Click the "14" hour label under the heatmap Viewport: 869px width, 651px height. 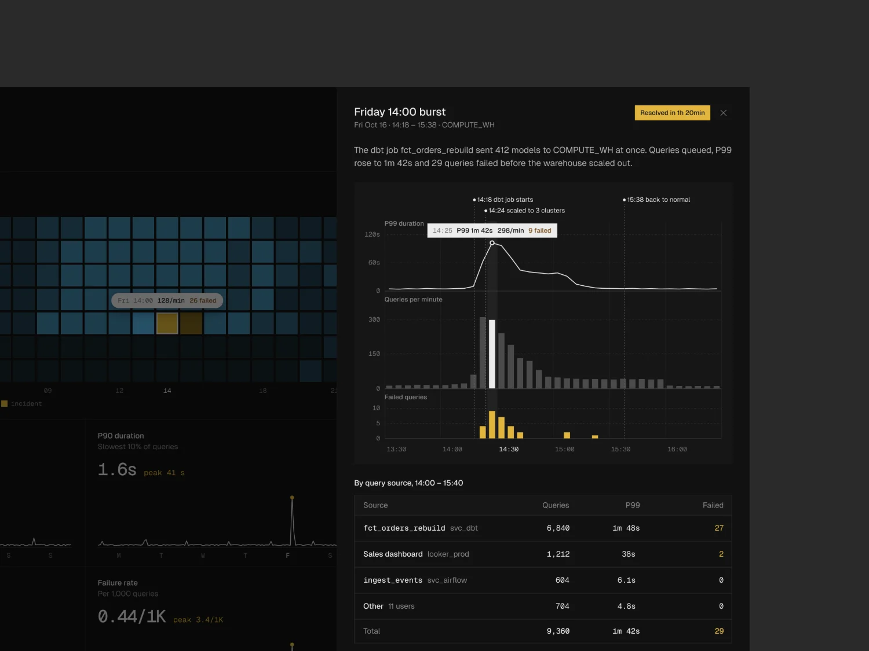(x=167, y=391)
